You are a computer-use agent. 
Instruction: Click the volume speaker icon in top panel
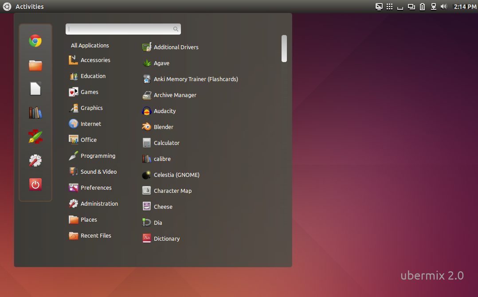click(x=444, y=6)
